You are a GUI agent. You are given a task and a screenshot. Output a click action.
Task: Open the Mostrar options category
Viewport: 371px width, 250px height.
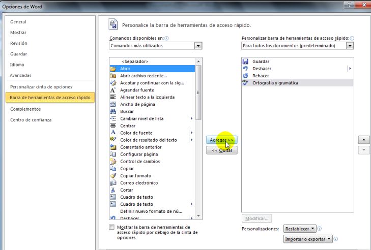pos(18,33)
